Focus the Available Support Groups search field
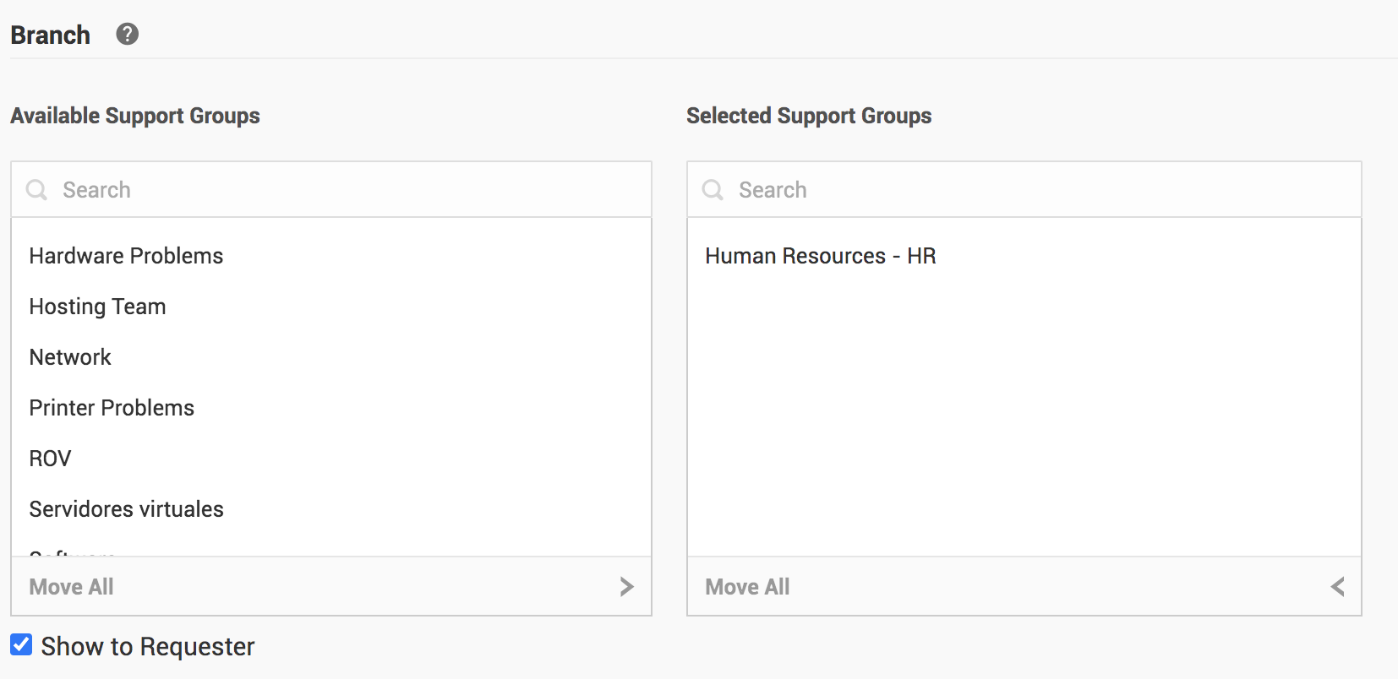 pos(347,190)
